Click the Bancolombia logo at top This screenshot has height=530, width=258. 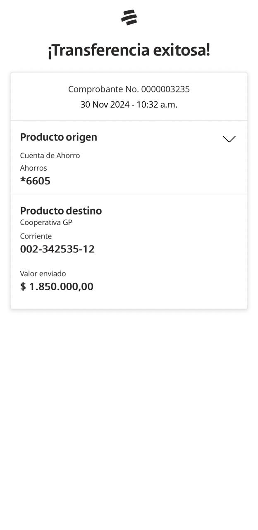tap(129, 17)
